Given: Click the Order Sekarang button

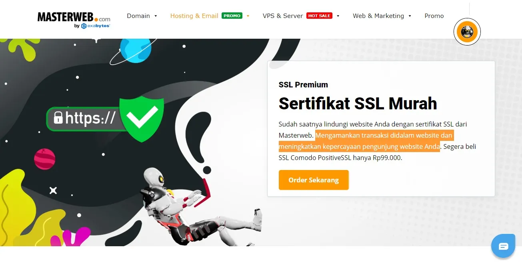Looking at the screenshot, I should pos(314,180).
